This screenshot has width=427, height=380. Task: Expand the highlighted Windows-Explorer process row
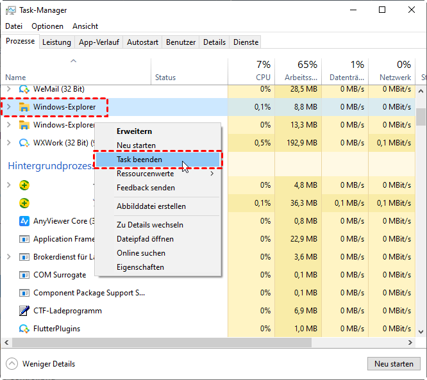click(x=8, y=106)
